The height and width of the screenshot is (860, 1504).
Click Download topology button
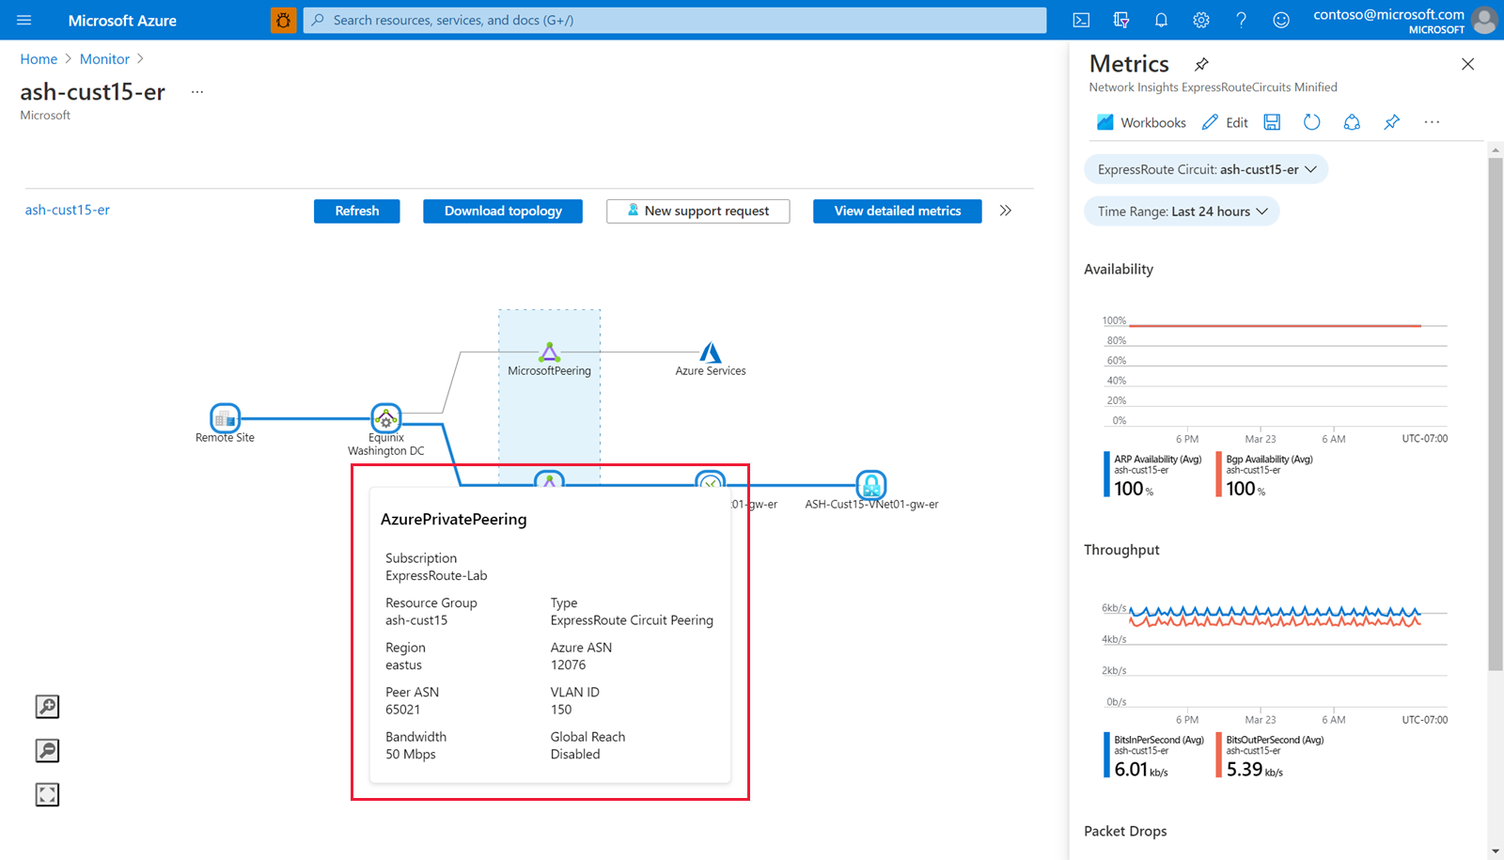pyautogui.click(x=503, y=211)
